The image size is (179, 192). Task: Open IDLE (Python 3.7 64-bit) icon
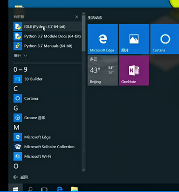click(x=17, y=26)
